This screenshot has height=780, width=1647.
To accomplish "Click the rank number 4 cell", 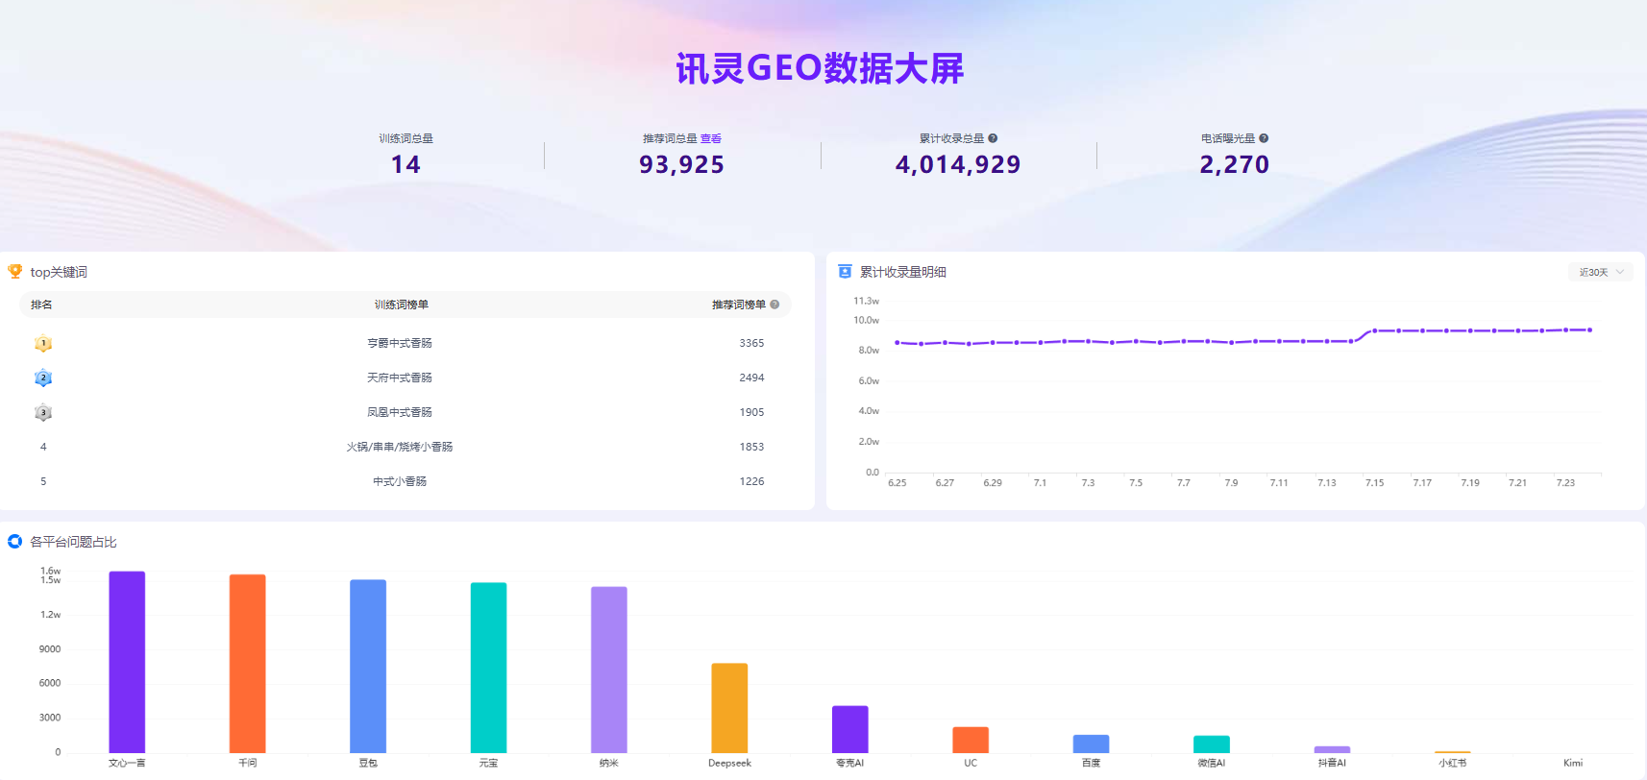I will tap(43, 447).
